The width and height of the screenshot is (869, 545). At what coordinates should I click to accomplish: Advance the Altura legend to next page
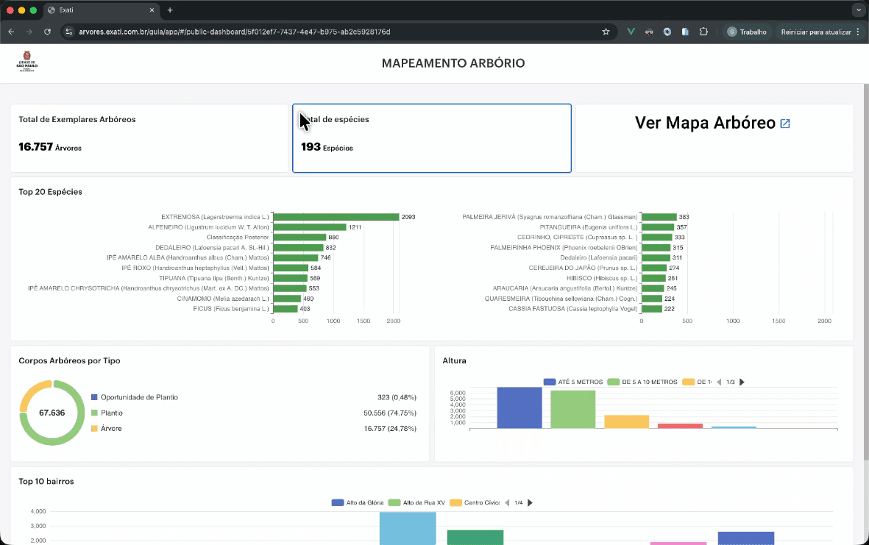(742, 382)
